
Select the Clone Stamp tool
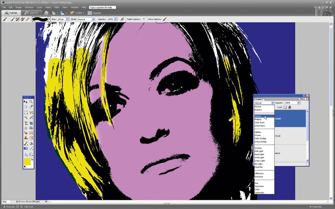click(x=25, y=138)
